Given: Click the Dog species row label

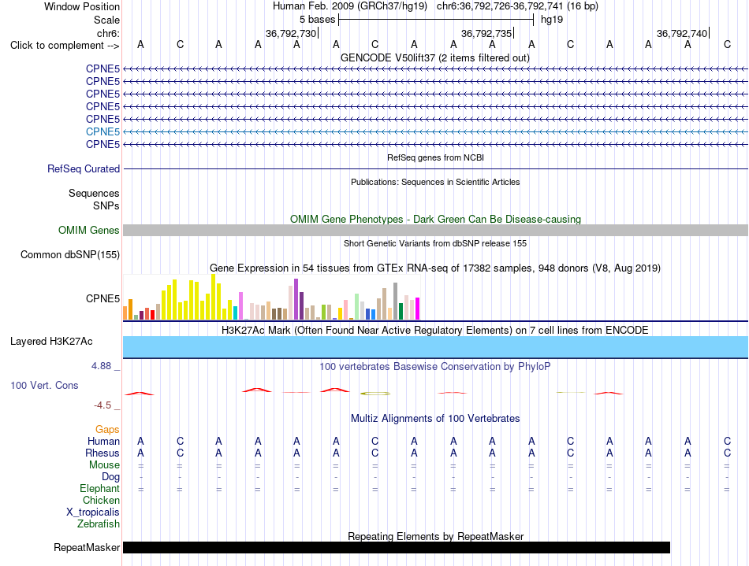Looking at the screenshot, I should click(x=111, y=477).
